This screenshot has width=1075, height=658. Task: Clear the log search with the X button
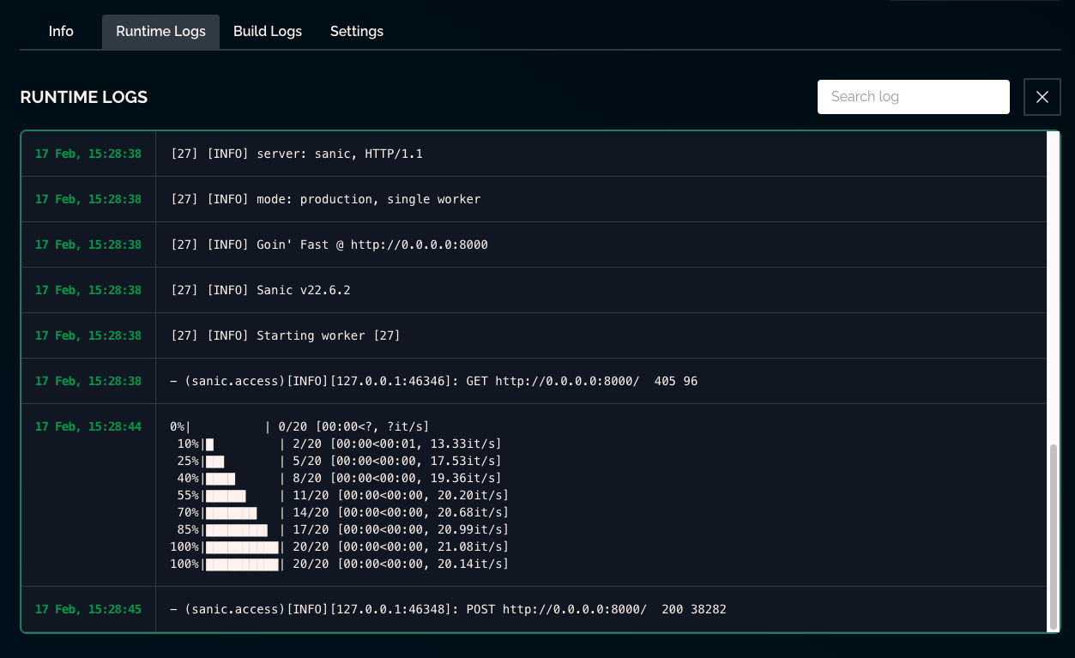(1042, 97)
